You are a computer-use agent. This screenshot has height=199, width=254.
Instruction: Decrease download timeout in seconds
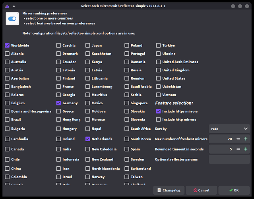coord(238,149)
